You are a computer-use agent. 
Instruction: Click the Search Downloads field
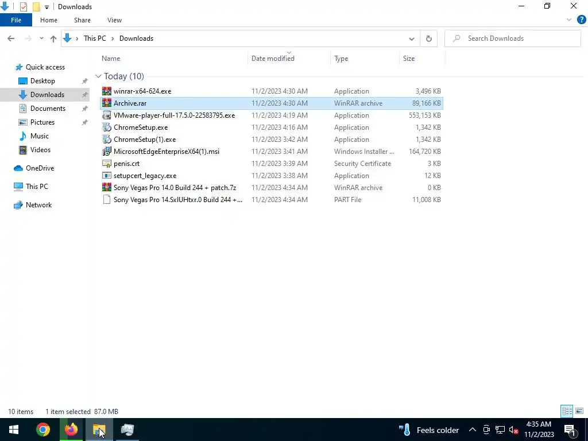[513, 38]
